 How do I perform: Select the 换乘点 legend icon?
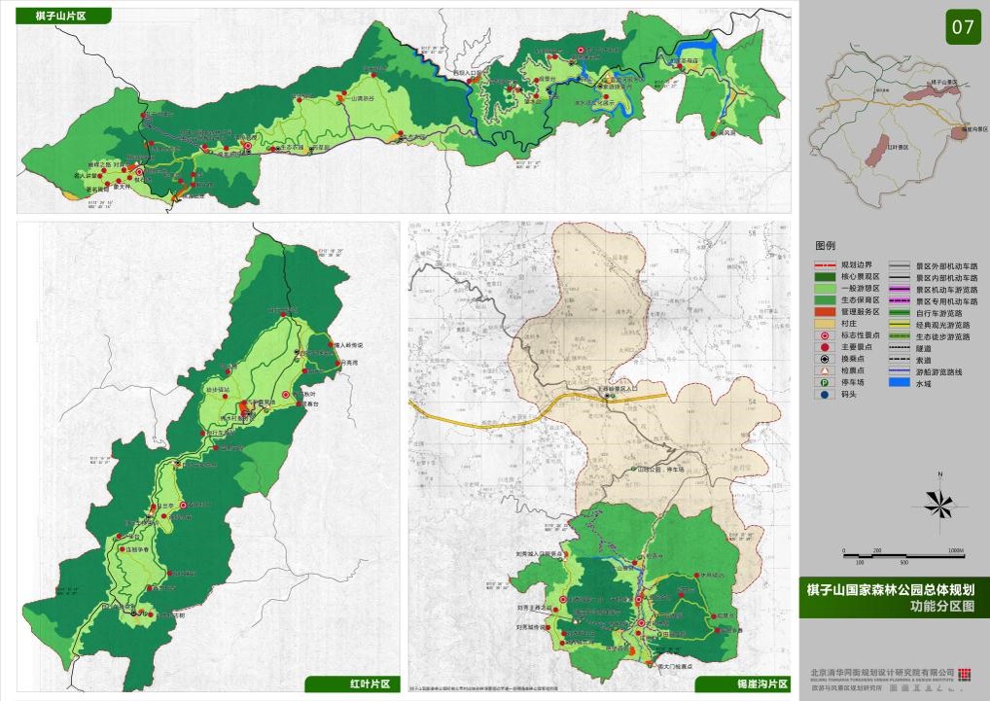point(825,359)
